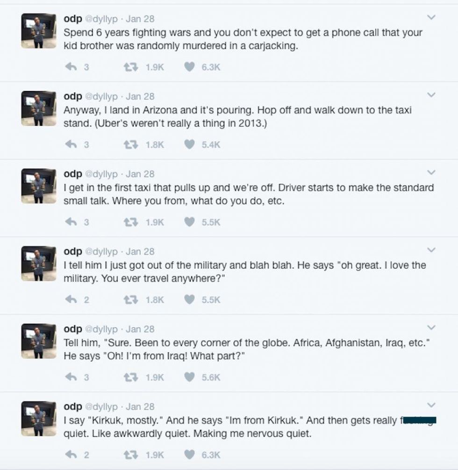Like the carjacking tweet with 6.3K likes

pos(189,67)
